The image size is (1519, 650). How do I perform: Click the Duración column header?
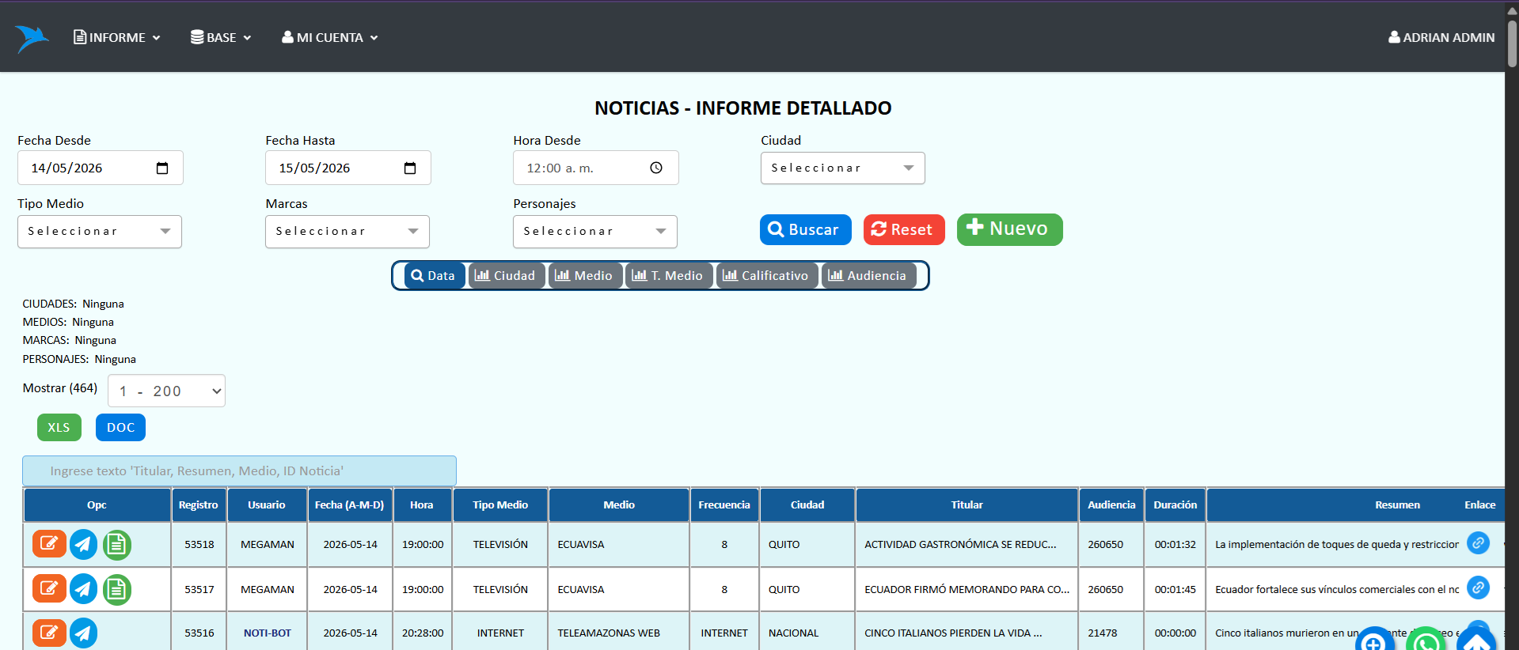[x=1175, y=505]
